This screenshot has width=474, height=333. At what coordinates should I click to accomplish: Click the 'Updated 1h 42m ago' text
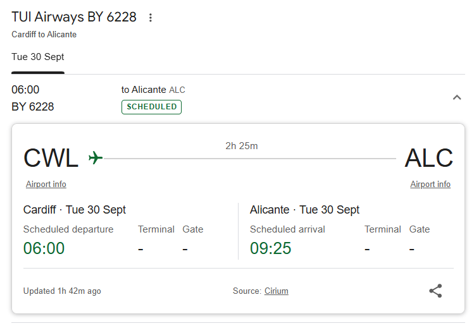pyautogui.click(x=62, y=291)
